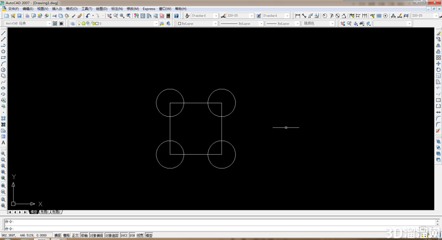Click the Help question mark icon
Viewport: 442px width, 240px height.
(176, 16)
